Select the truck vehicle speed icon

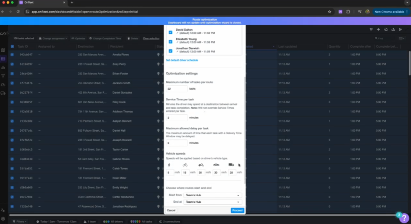click(231, 165)
